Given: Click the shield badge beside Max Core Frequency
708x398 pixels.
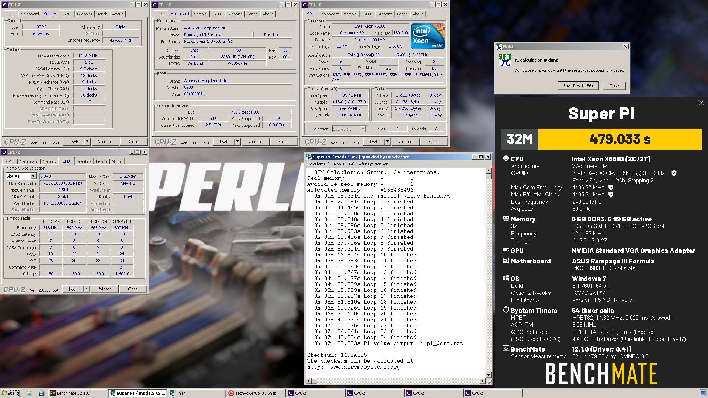Looking at the screenshot, I should pos(611,188).
